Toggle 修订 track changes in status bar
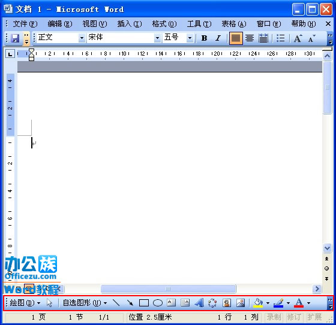Screen dimensions: 336x325 pos(294,317)
